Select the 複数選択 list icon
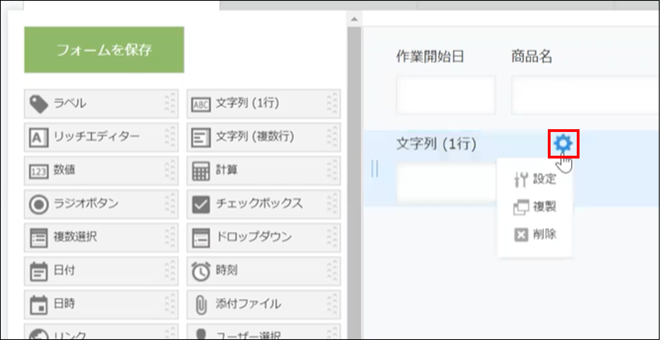The image size is (660, 340). pyautogui.click(x=38, y=238)
